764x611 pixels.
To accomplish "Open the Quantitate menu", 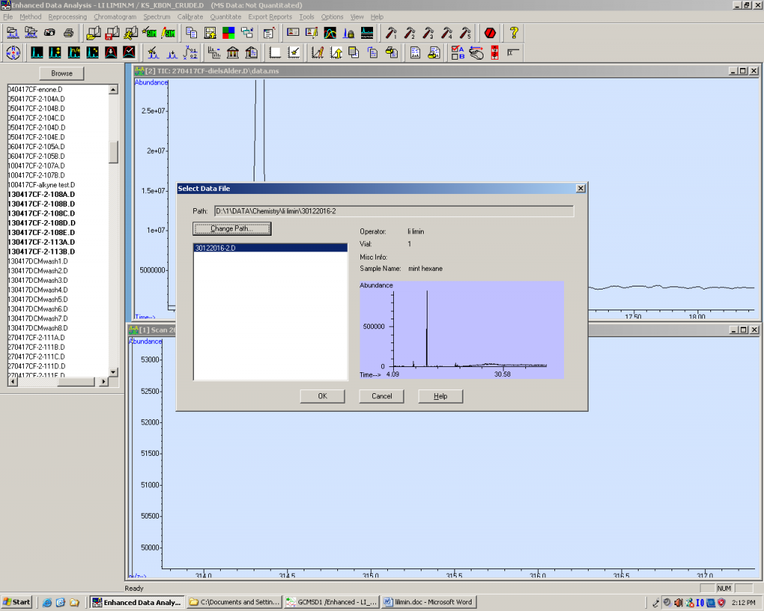I will 225,16.
